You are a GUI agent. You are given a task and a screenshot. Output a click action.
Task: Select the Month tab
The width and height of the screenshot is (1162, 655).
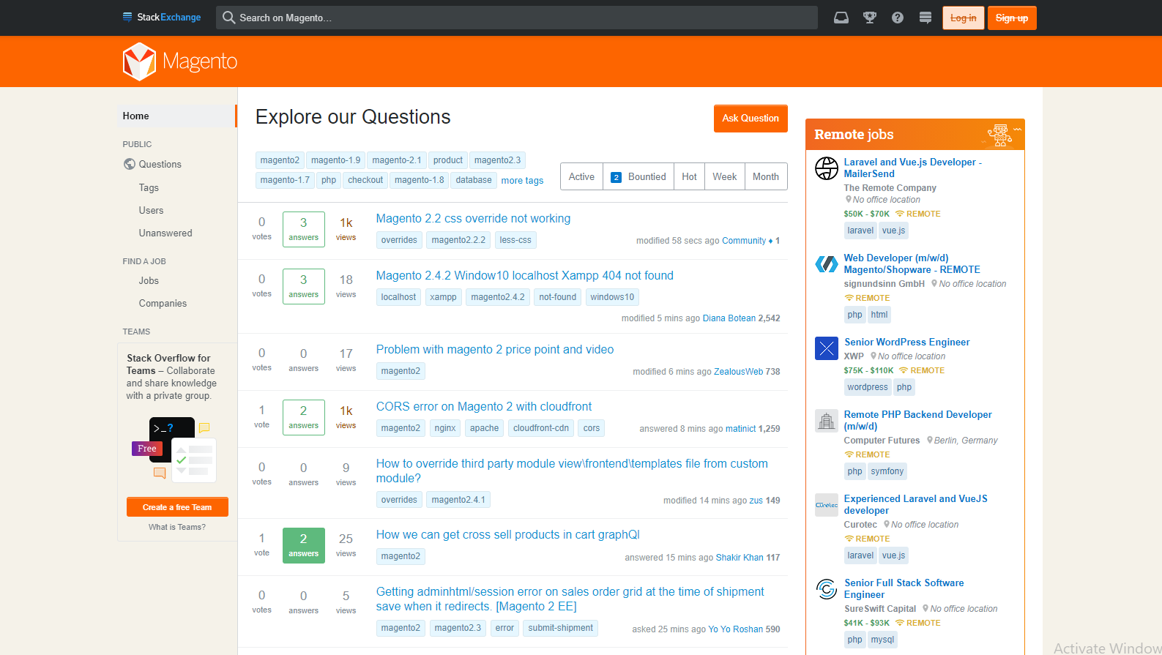(766, 176)
